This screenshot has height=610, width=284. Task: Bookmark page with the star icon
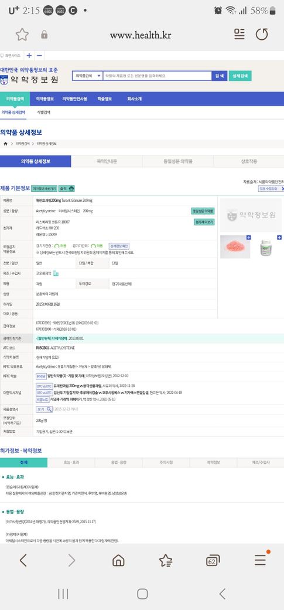[22, 35]
